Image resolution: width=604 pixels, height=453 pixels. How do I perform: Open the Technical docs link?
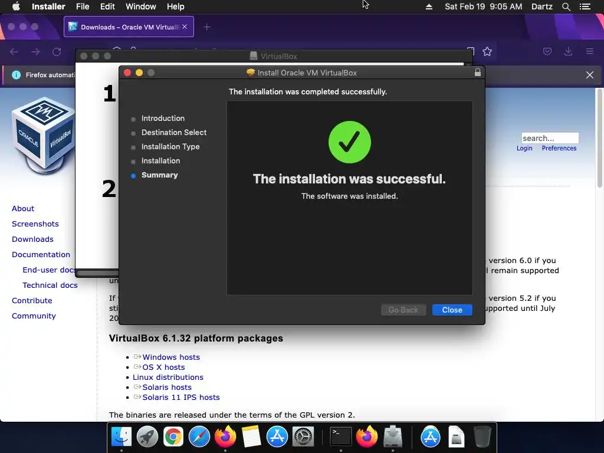point(50,285)
